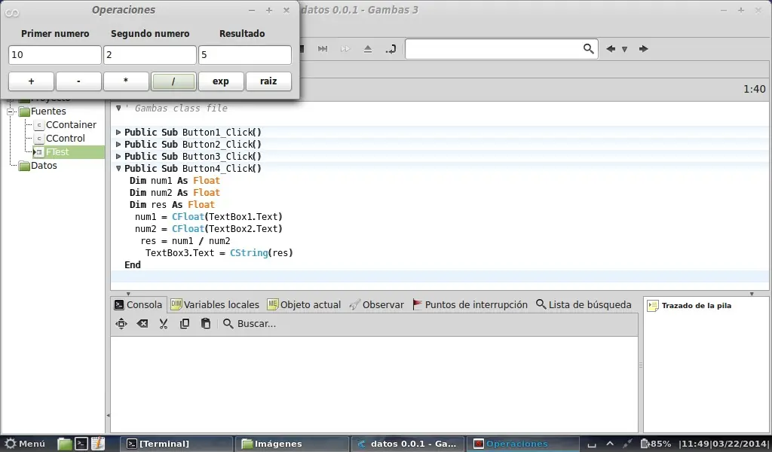Image resolution: width=772 pixels, height=452 pixels.
Task: Click Buscar... in the console toolbar
Action: 250,324
